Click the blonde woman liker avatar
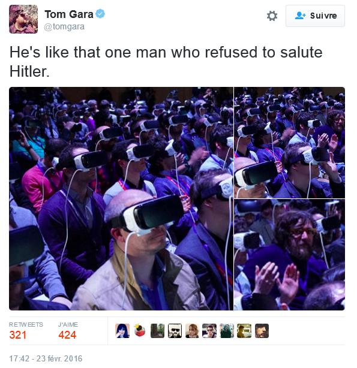This screenshot has width=357, height=368. pyautogui.click(x=192, y=331)
